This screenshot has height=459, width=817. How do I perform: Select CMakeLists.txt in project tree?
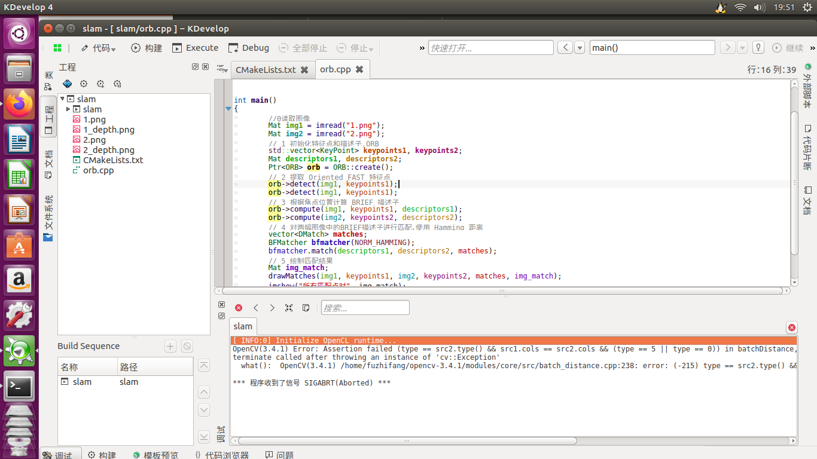[x=113, y=160]
